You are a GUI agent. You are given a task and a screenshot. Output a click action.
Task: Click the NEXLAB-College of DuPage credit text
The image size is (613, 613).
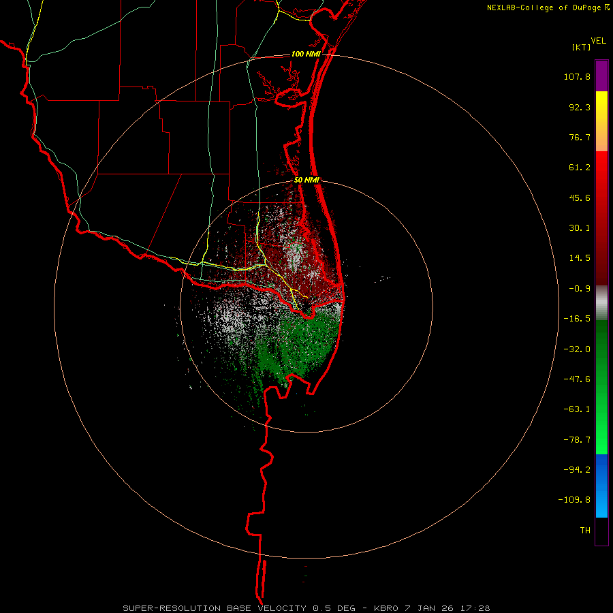(548, 7)
